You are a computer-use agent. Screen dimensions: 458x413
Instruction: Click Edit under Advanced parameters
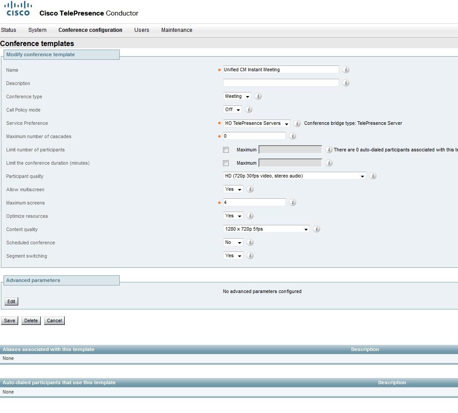[12, 301]
